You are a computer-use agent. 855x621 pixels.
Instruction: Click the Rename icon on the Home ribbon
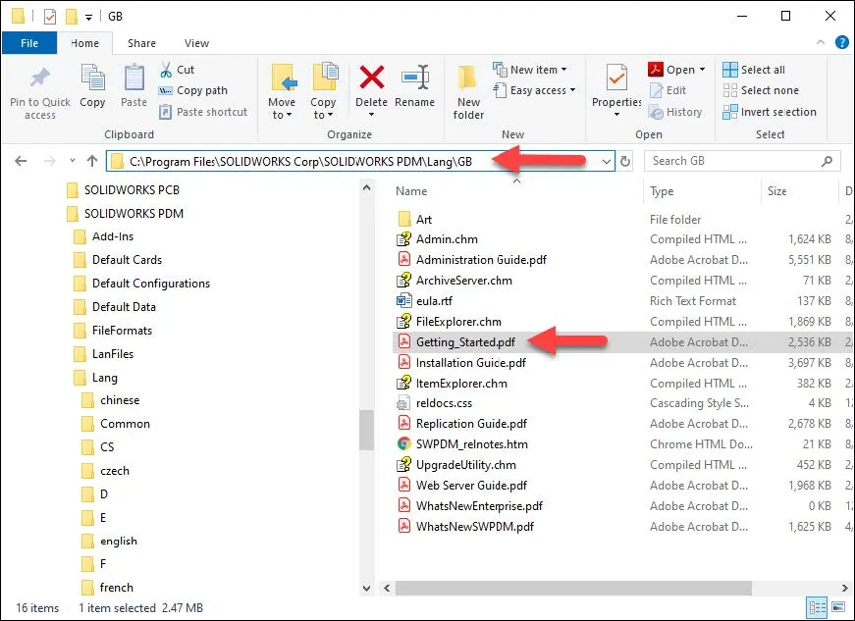415,88
